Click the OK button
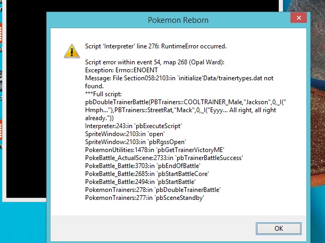Screen dimensions: 325x243 [278, 228]
